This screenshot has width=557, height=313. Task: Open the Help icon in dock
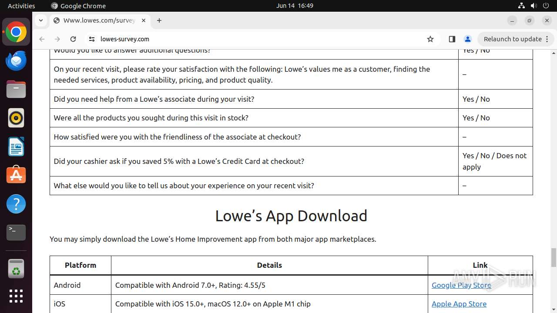pyautogui.click(x=16, y=204)
